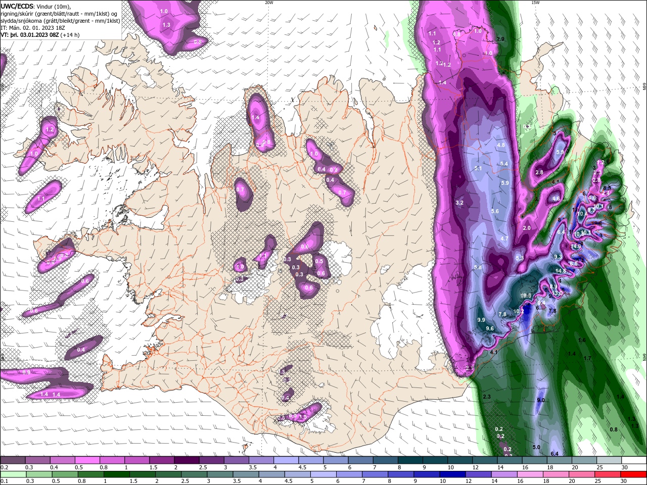This screenshot has width=647, height=485.
Task: Select the light pink 16 rain legend swatch
Action: tap(530, 474)
